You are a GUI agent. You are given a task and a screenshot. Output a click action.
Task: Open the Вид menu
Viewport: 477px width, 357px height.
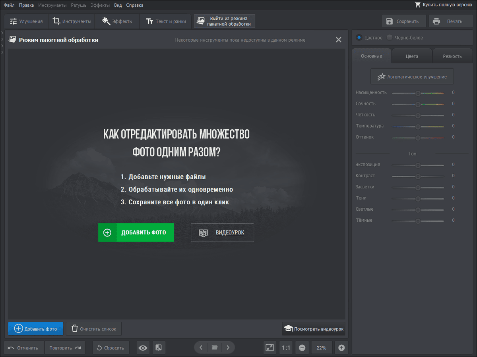[118, 5]
